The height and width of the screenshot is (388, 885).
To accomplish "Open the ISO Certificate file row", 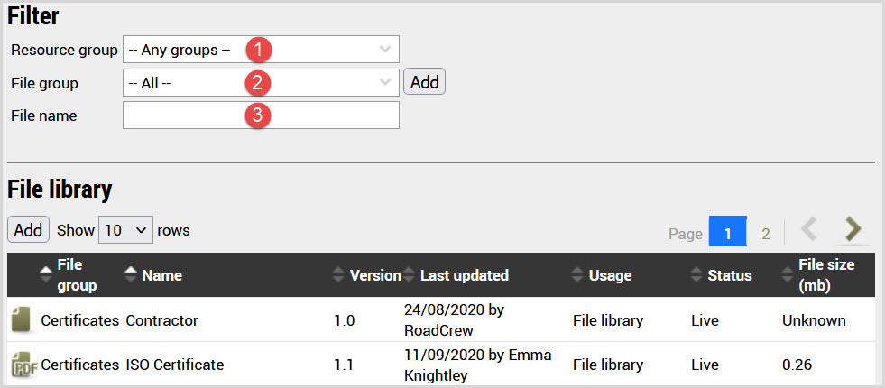I will coord(174,365).
